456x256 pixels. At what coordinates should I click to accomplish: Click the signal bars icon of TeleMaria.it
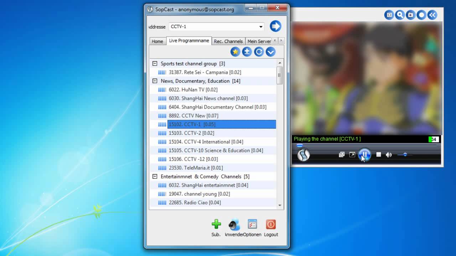tap(162, 168)
